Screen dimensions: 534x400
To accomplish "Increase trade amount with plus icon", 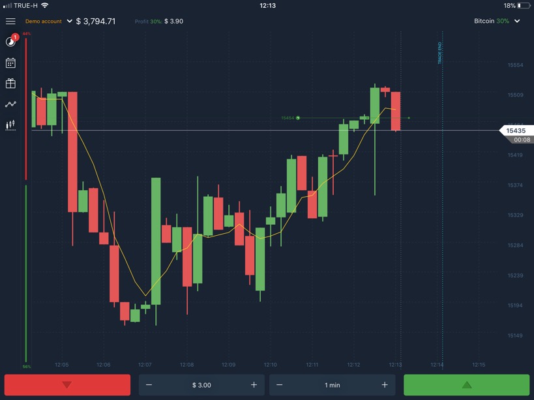I will coord(254,385).
